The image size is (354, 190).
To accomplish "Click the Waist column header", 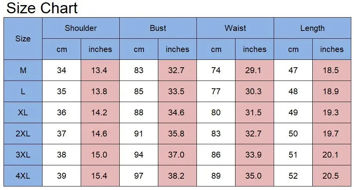I will tap(235, 28).
